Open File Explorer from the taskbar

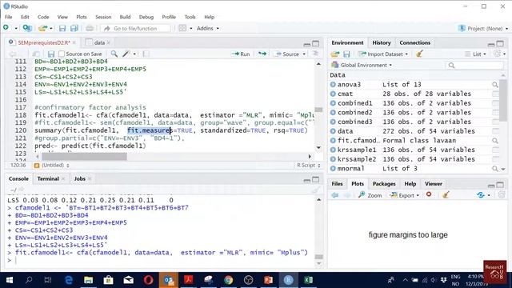click(x=89, y=280)
